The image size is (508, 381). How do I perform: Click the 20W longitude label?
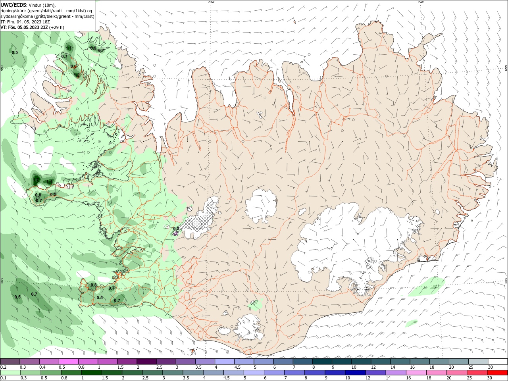point(211,2)
